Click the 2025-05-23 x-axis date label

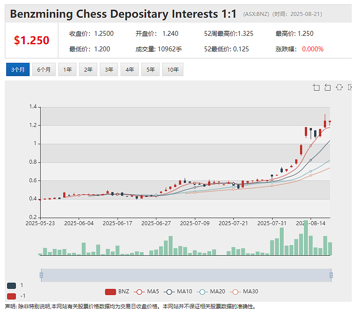pos(40,223)
